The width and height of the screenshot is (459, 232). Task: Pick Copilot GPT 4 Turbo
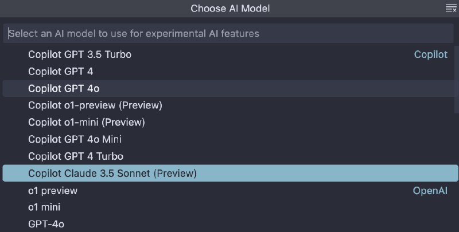click(x=76, y=156)
